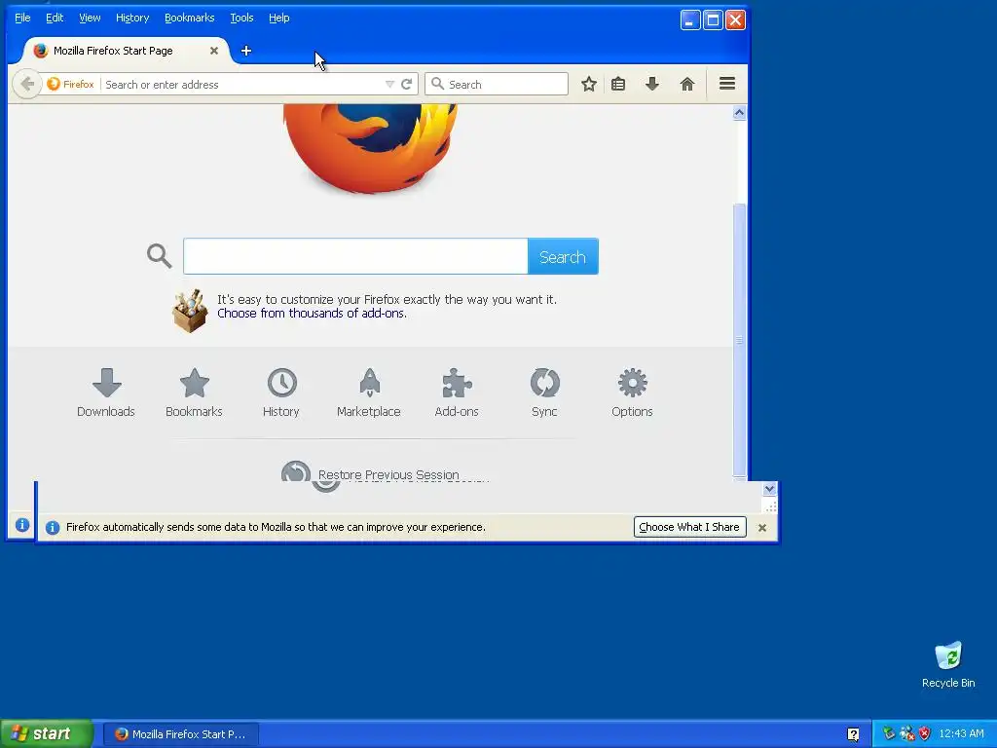Open a new tab with the plus button

[246, 51]
